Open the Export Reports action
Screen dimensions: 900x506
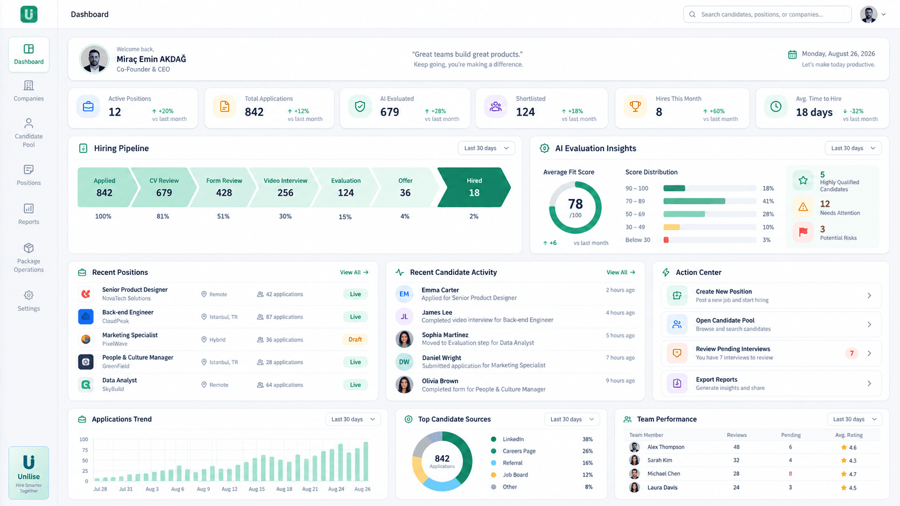pos(771,383)
